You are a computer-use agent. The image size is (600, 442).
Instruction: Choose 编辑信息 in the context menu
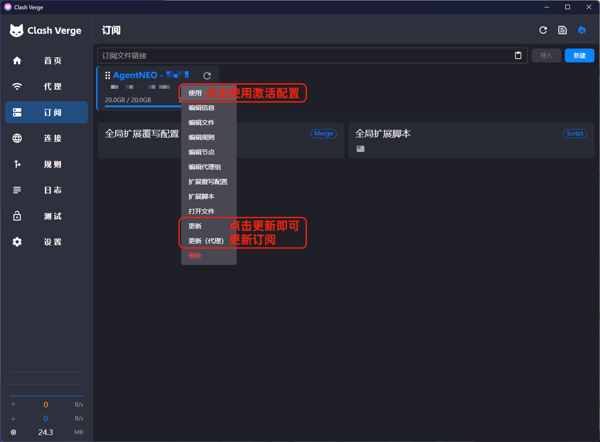(209, 108)
